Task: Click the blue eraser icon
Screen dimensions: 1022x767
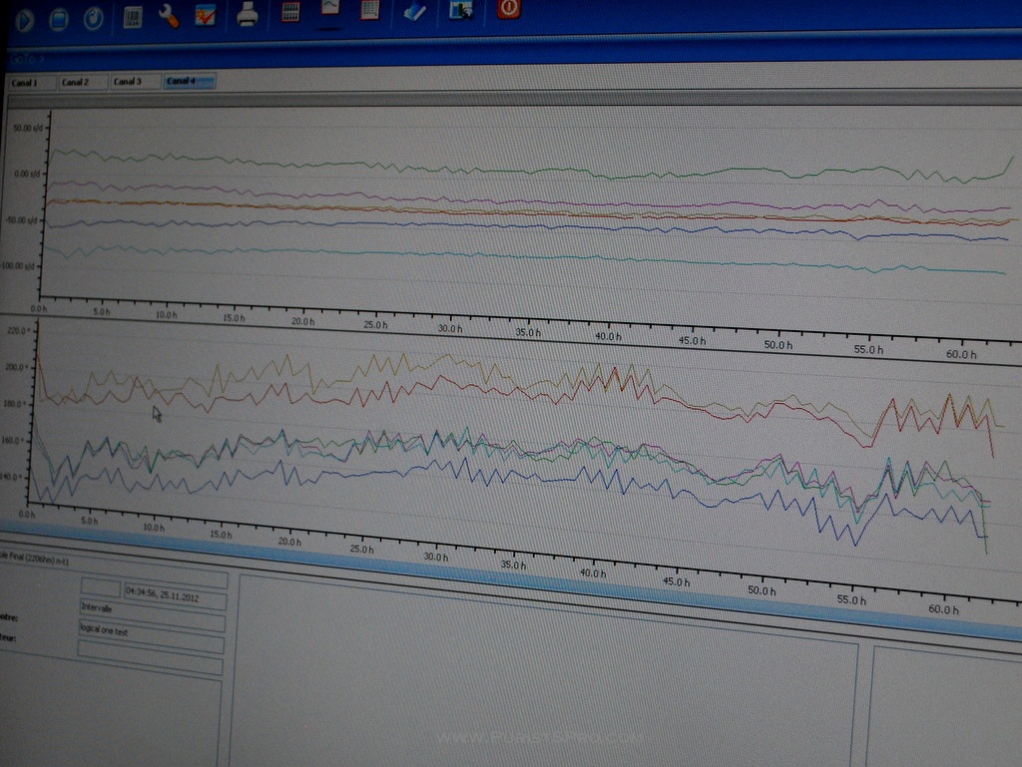Action: tap(415, 11)
